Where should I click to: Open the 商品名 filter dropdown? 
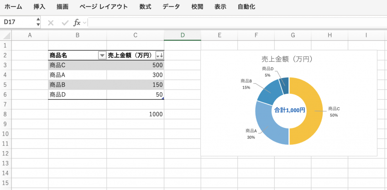tap(102, 55)
